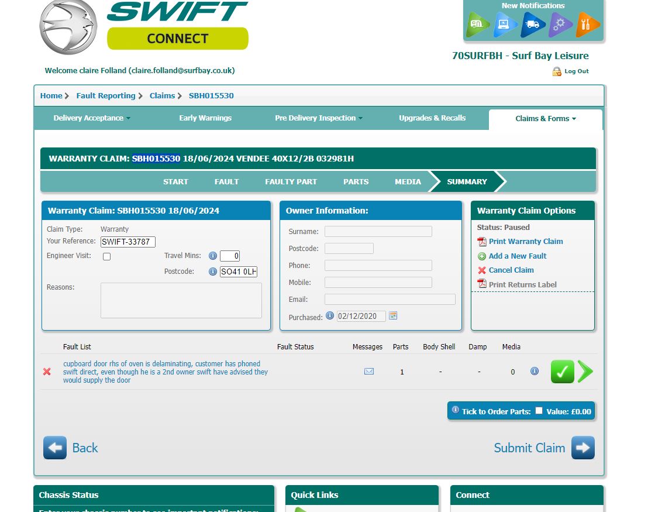This screenshot has height=512, width=672.
Task: Click the Print Returns Label link
Action: pos(523,285)
